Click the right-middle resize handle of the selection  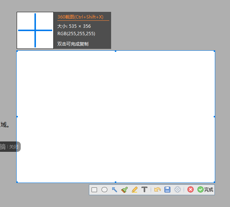(x=215, y=117)
